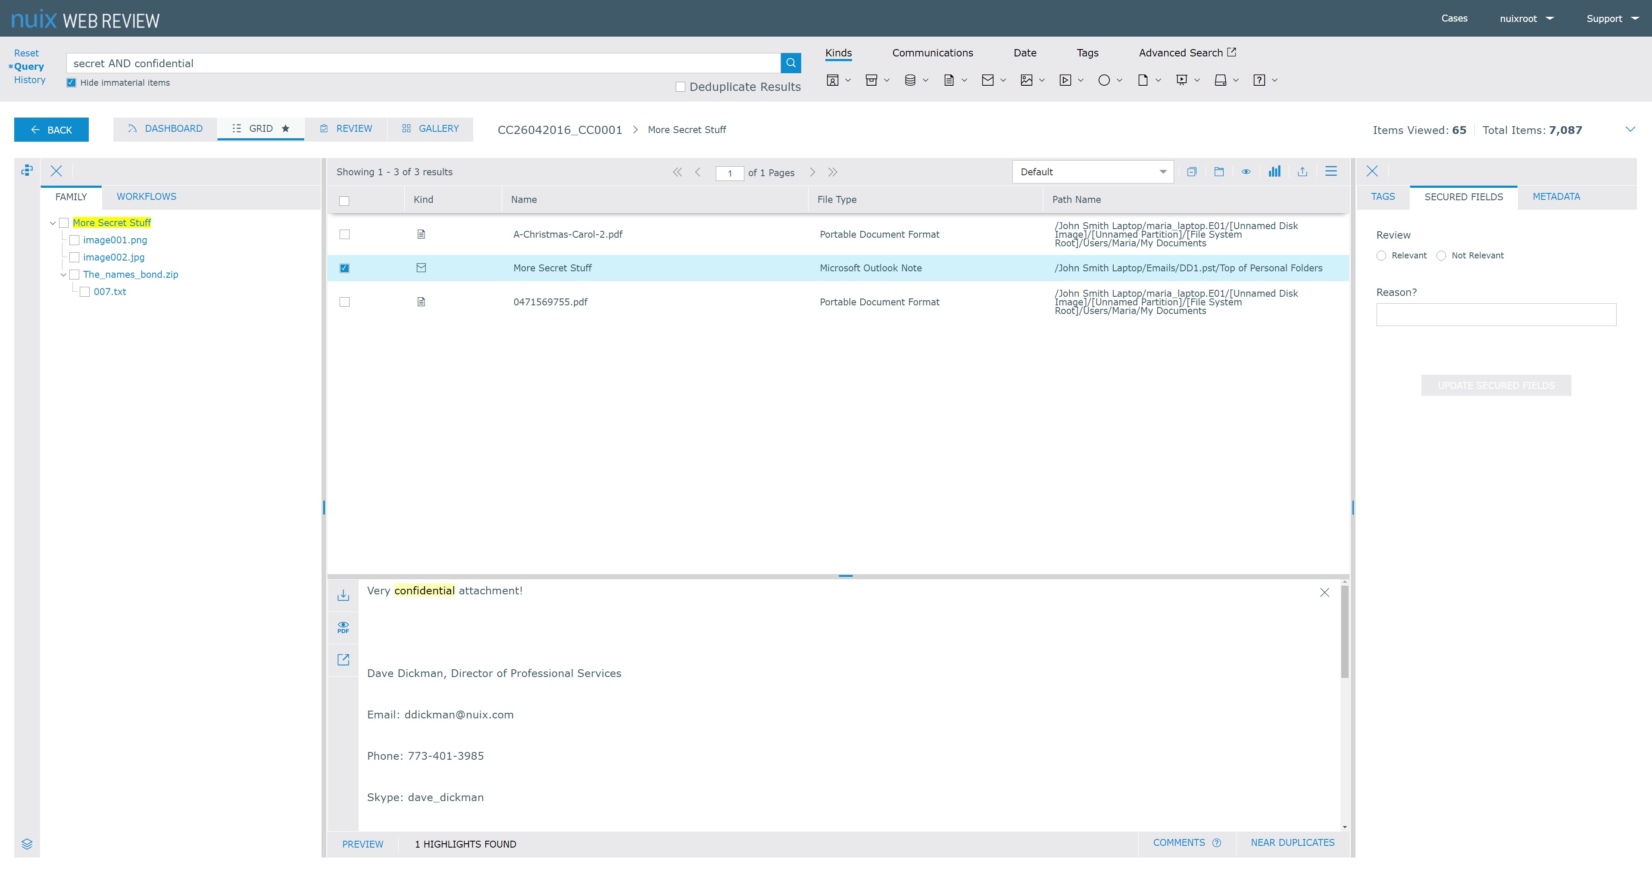Click the layers icon at bottom of left sidebar
The width and height of the screenshot is (1652, 873).
pos(27,844)
